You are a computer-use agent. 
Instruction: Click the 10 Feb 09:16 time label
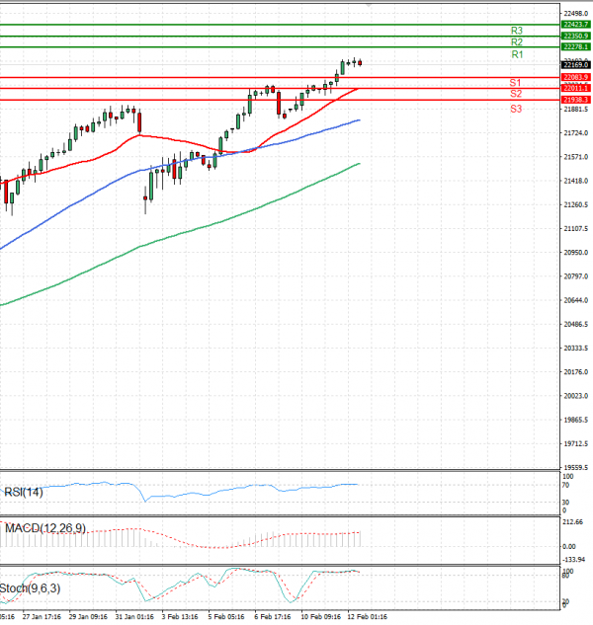point(320,617)
